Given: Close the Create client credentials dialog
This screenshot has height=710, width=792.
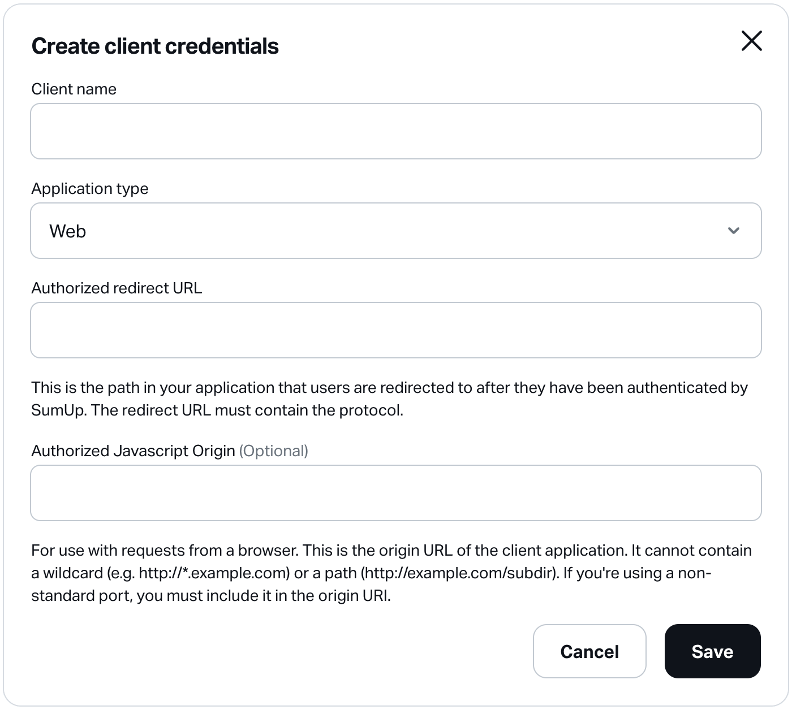Looking at the screenshot, I should coord(752,41).
